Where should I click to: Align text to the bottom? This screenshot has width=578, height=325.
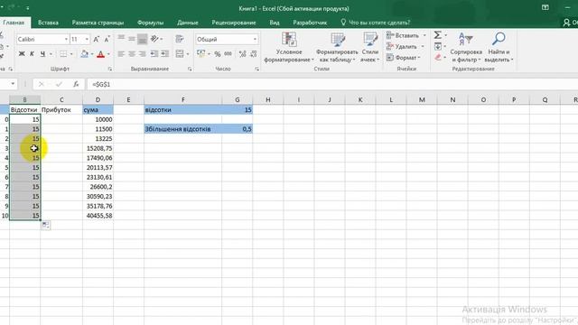coord(143,38)
